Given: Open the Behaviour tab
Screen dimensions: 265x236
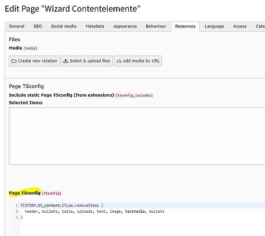Looking at the screenshot, I should click(x=156, y=26).
